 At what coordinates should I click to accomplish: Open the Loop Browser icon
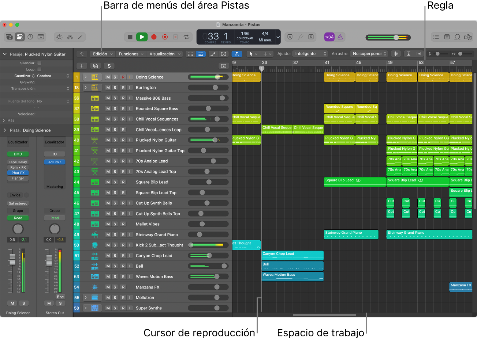pos(457,37)
